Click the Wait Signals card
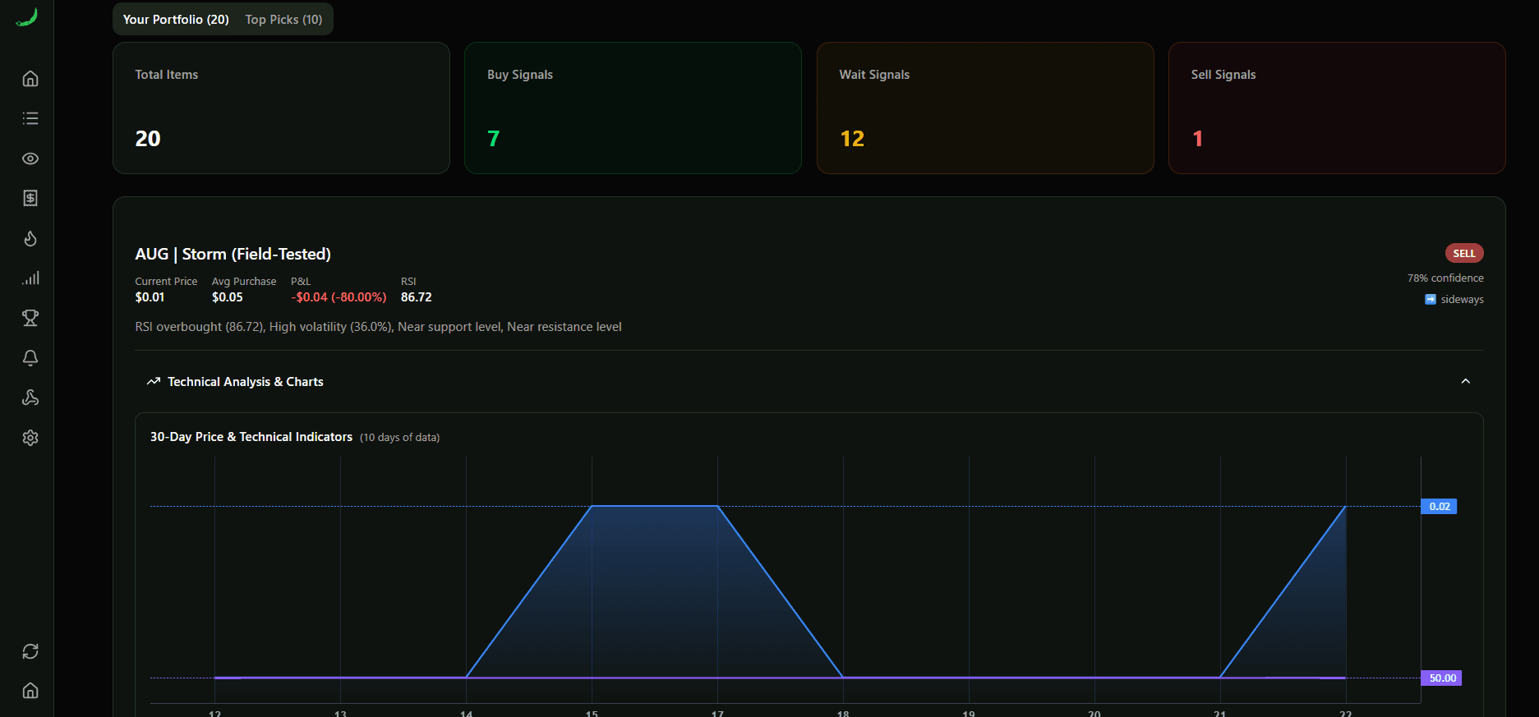Viewport: 1539px width, 717px height. coord(985,108)
